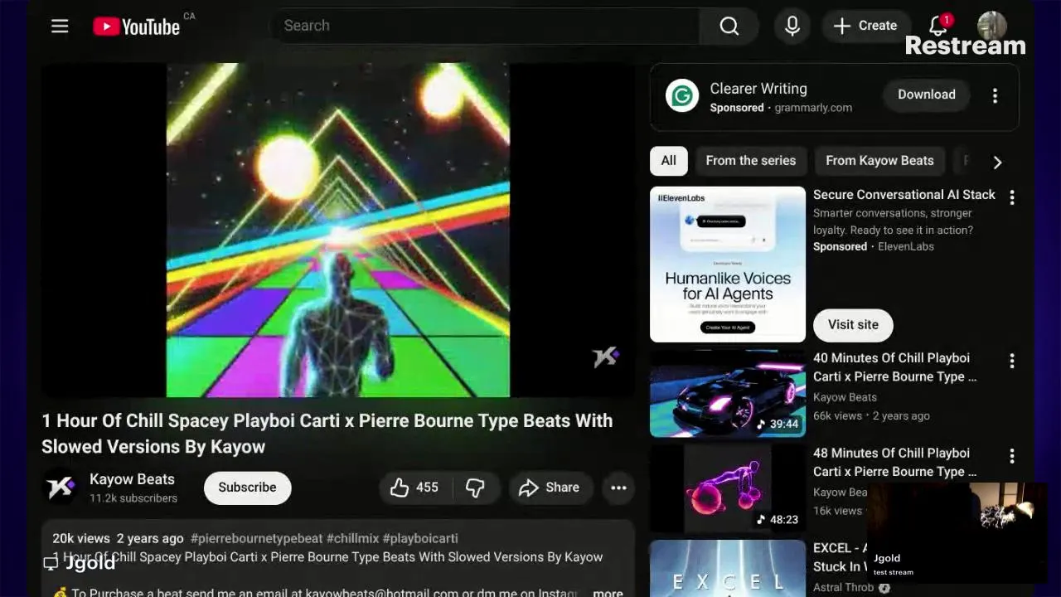This screenshot has height=597, width=1061.
Task: Click the search magnifier button
Action: coord(729,26)
